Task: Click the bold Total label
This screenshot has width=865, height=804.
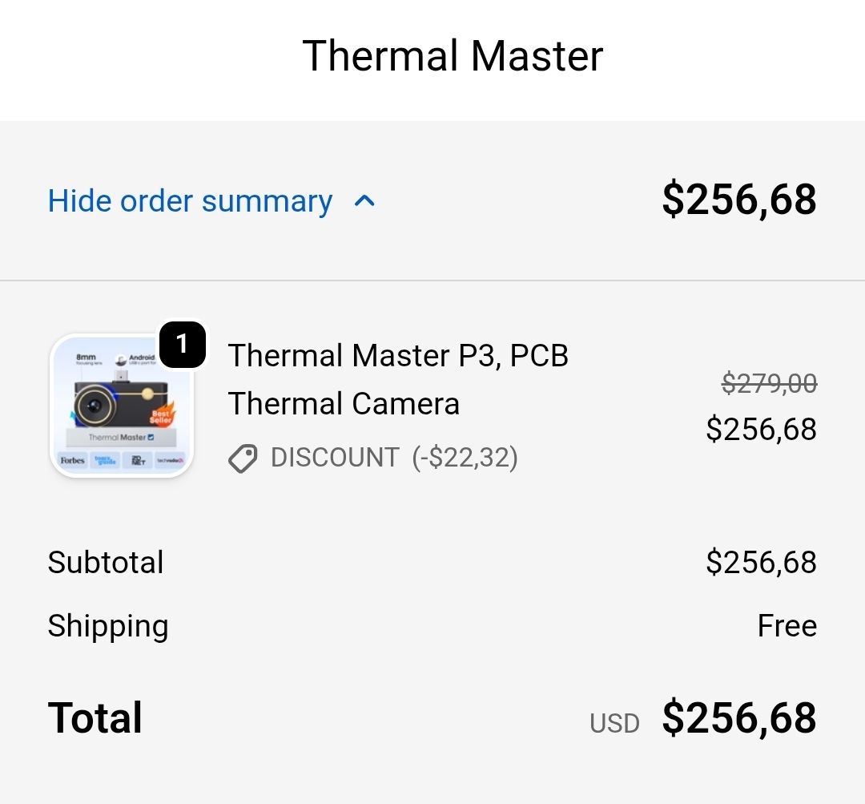Action: coord(95,717)
